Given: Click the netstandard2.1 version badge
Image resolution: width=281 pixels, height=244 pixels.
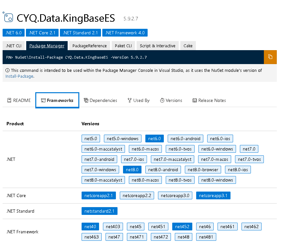Looking at the screenshot, I should [99, 211].
